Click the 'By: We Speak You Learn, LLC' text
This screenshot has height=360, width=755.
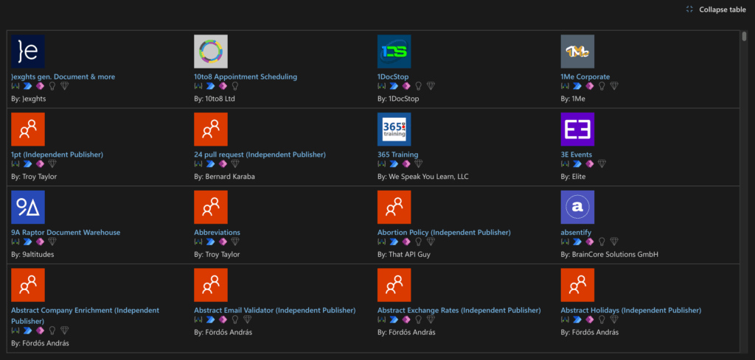(x=422, y=177)
